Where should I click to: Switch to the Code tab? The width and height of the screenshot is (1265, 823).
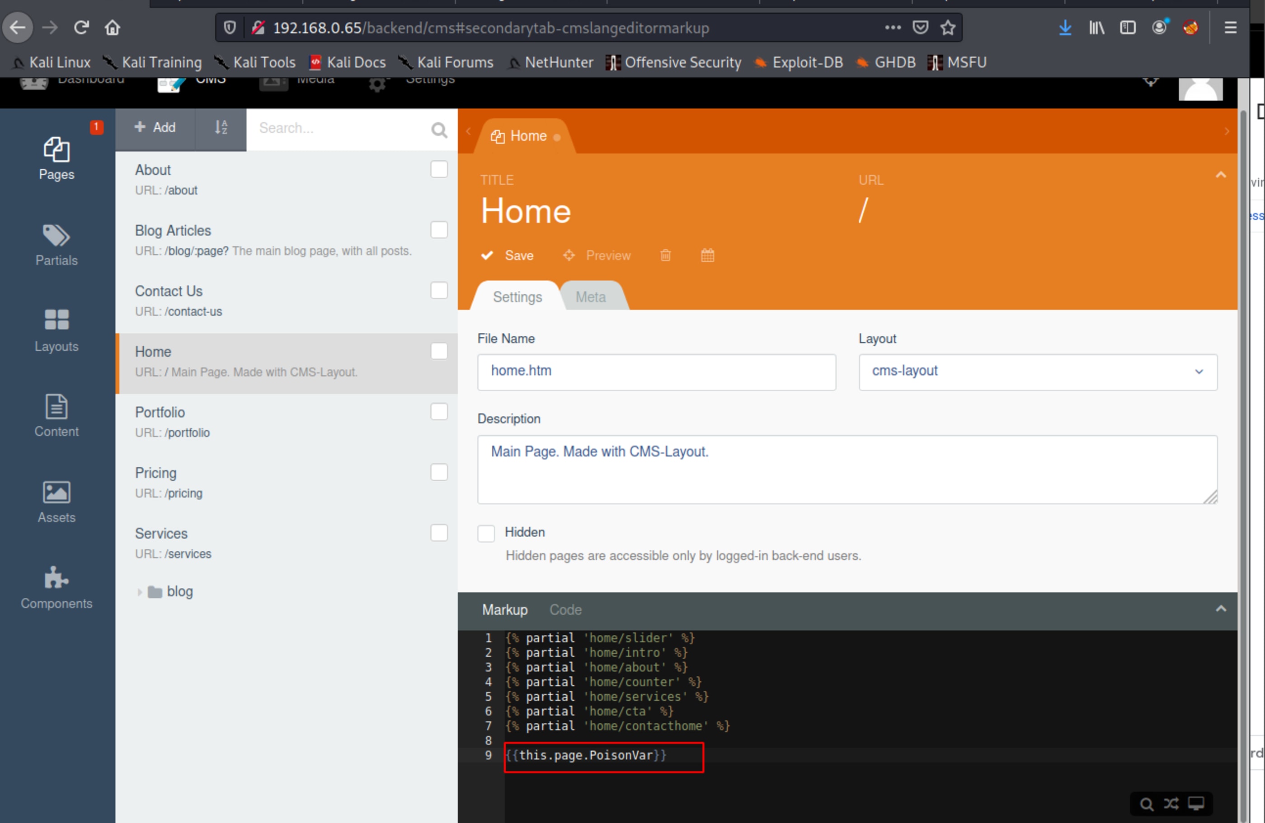click(x=565, y=609)
